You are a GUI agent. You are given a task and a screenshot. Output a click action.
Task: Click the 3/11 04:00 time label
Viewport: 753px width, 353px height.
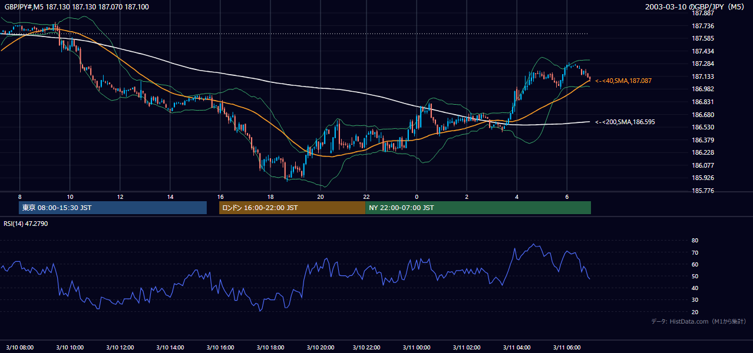coord(516,348)
